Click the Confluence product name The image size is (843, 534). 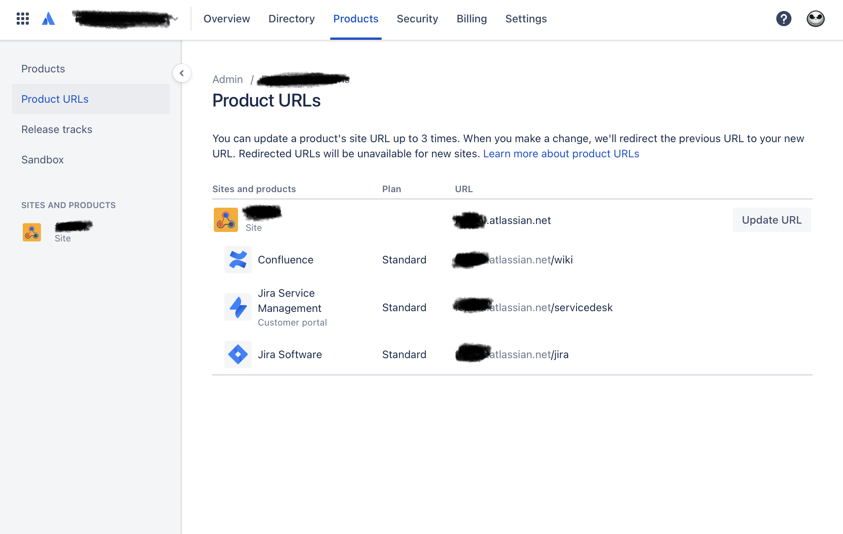(x=285, y=260)
